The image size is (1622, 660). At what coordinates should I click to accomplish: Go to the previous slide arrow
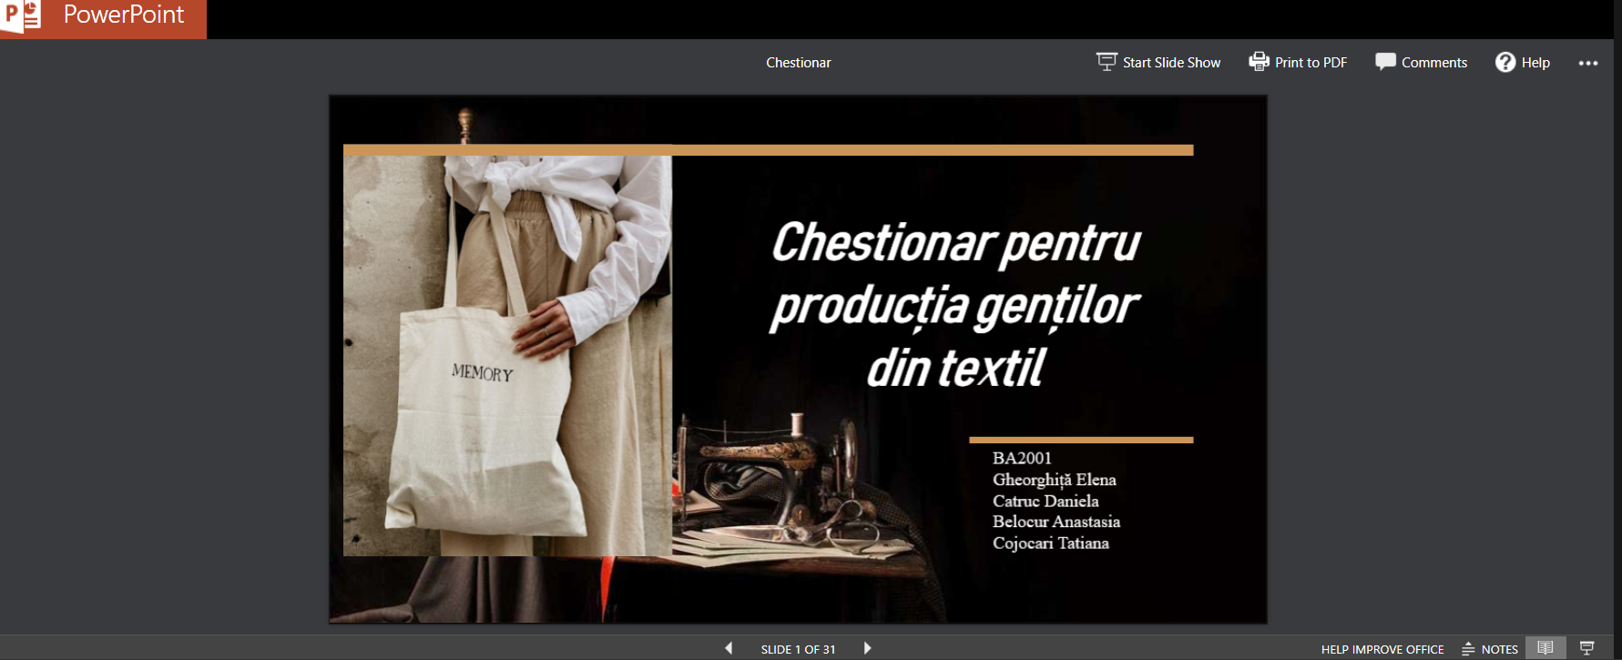(729, 648)
